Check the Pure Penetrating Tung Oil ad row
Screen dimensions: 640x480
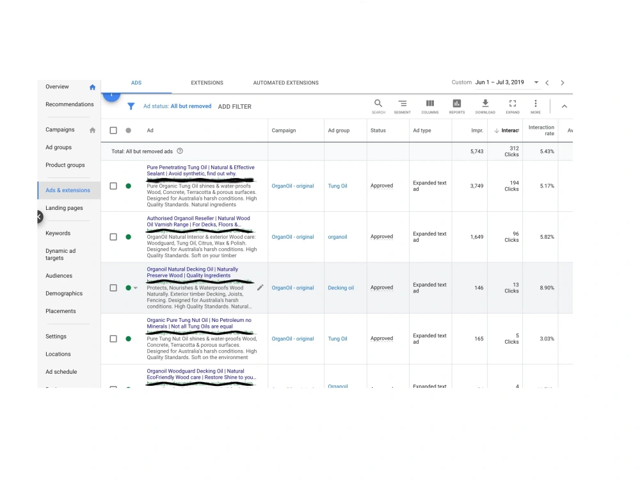113,186
